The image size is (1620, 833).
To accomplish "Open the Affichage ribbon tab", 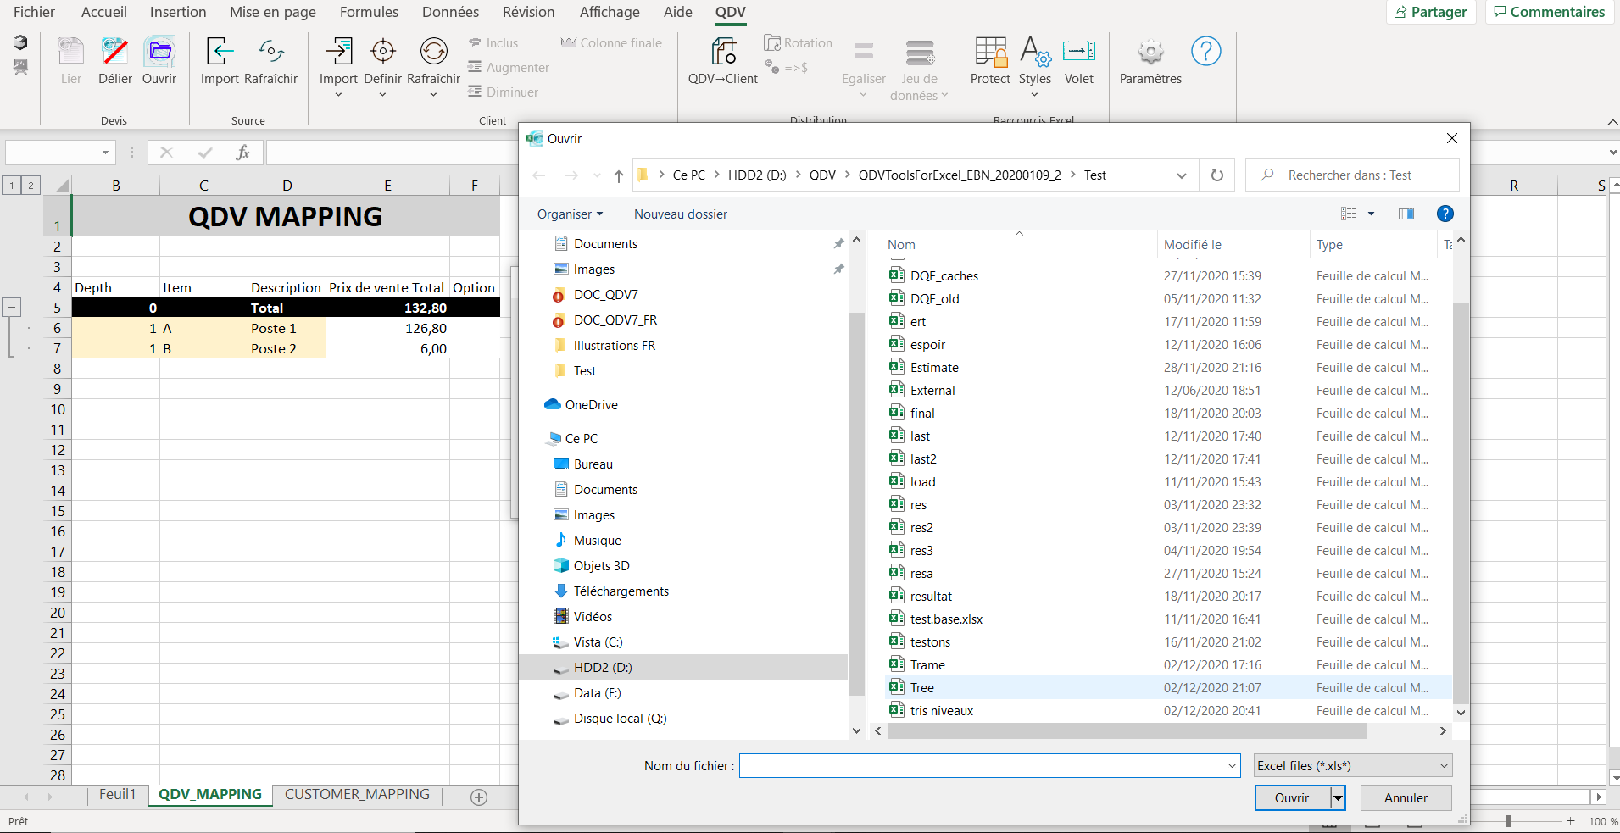I will point(610,12).
